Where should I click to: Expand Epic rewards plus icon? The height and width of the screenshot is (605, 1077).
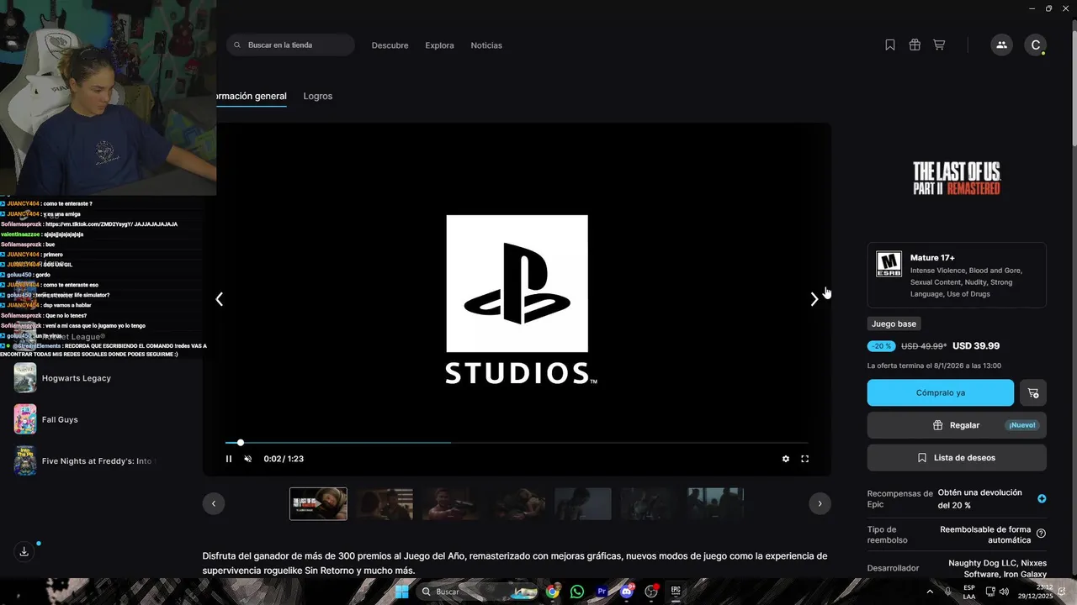(x=1042, y=498)
